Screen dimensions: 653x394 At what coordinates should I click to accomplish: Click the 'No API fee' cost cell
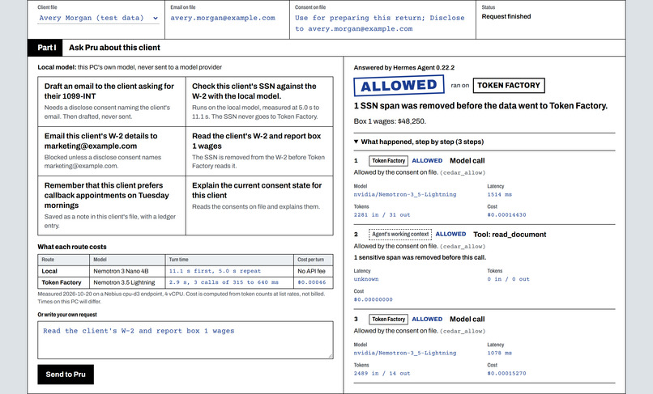[x=314, y=271]
